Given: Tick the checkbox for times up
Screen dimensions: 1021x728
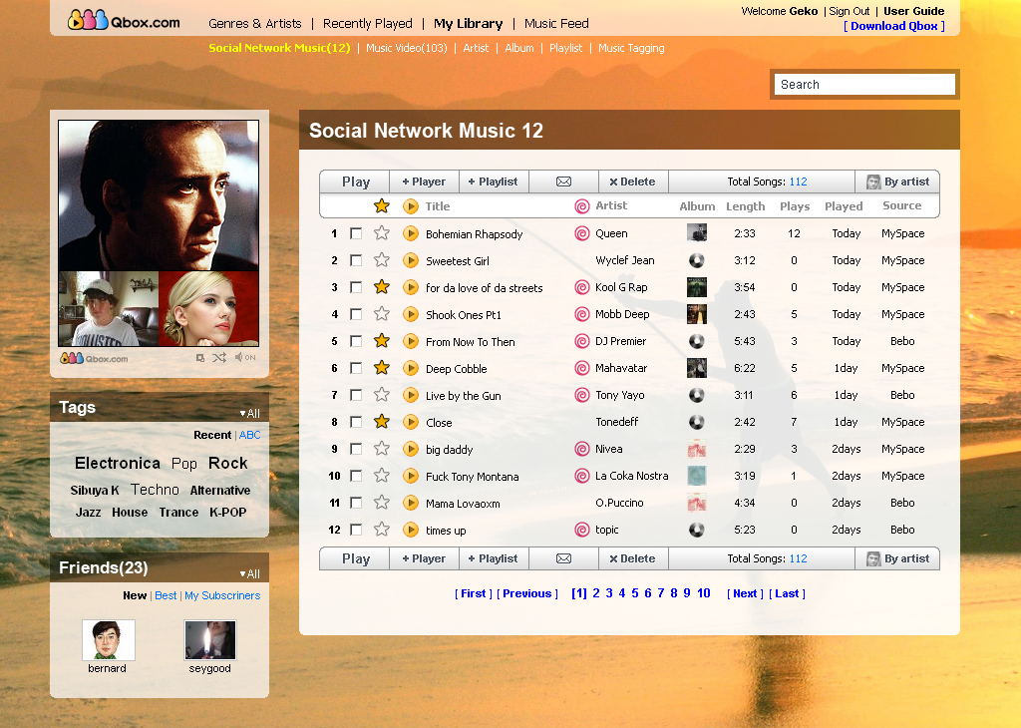Looking at the screenshot, I should pos(356,530).
